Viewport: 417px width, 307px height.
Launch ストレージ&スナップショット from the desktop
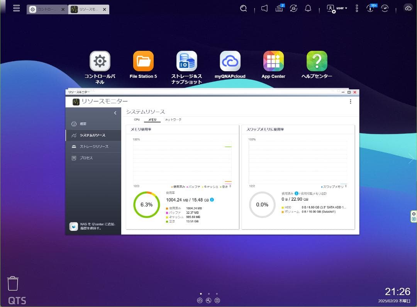coord(186,61)
